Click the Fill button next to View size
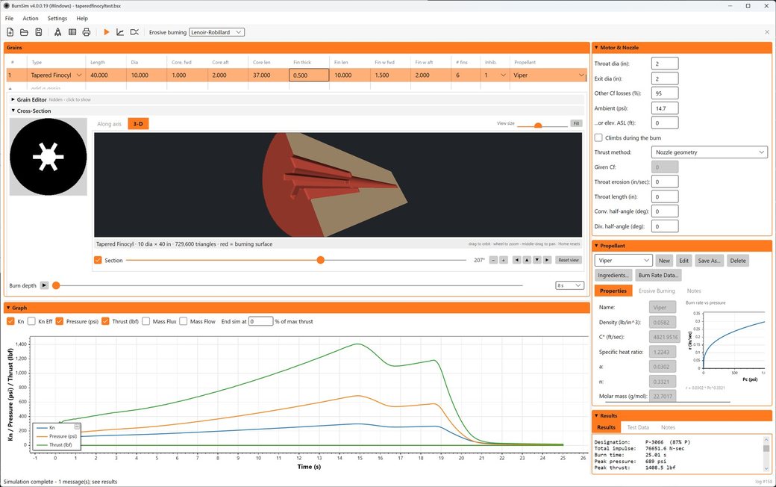 (x=576, y=123)
